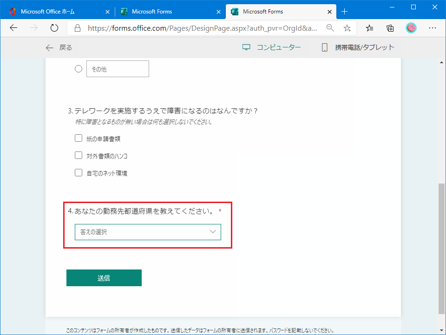The image size is (446, 335).
Task: Click the browser refresh icon
Action: click(x=54, y=28)
